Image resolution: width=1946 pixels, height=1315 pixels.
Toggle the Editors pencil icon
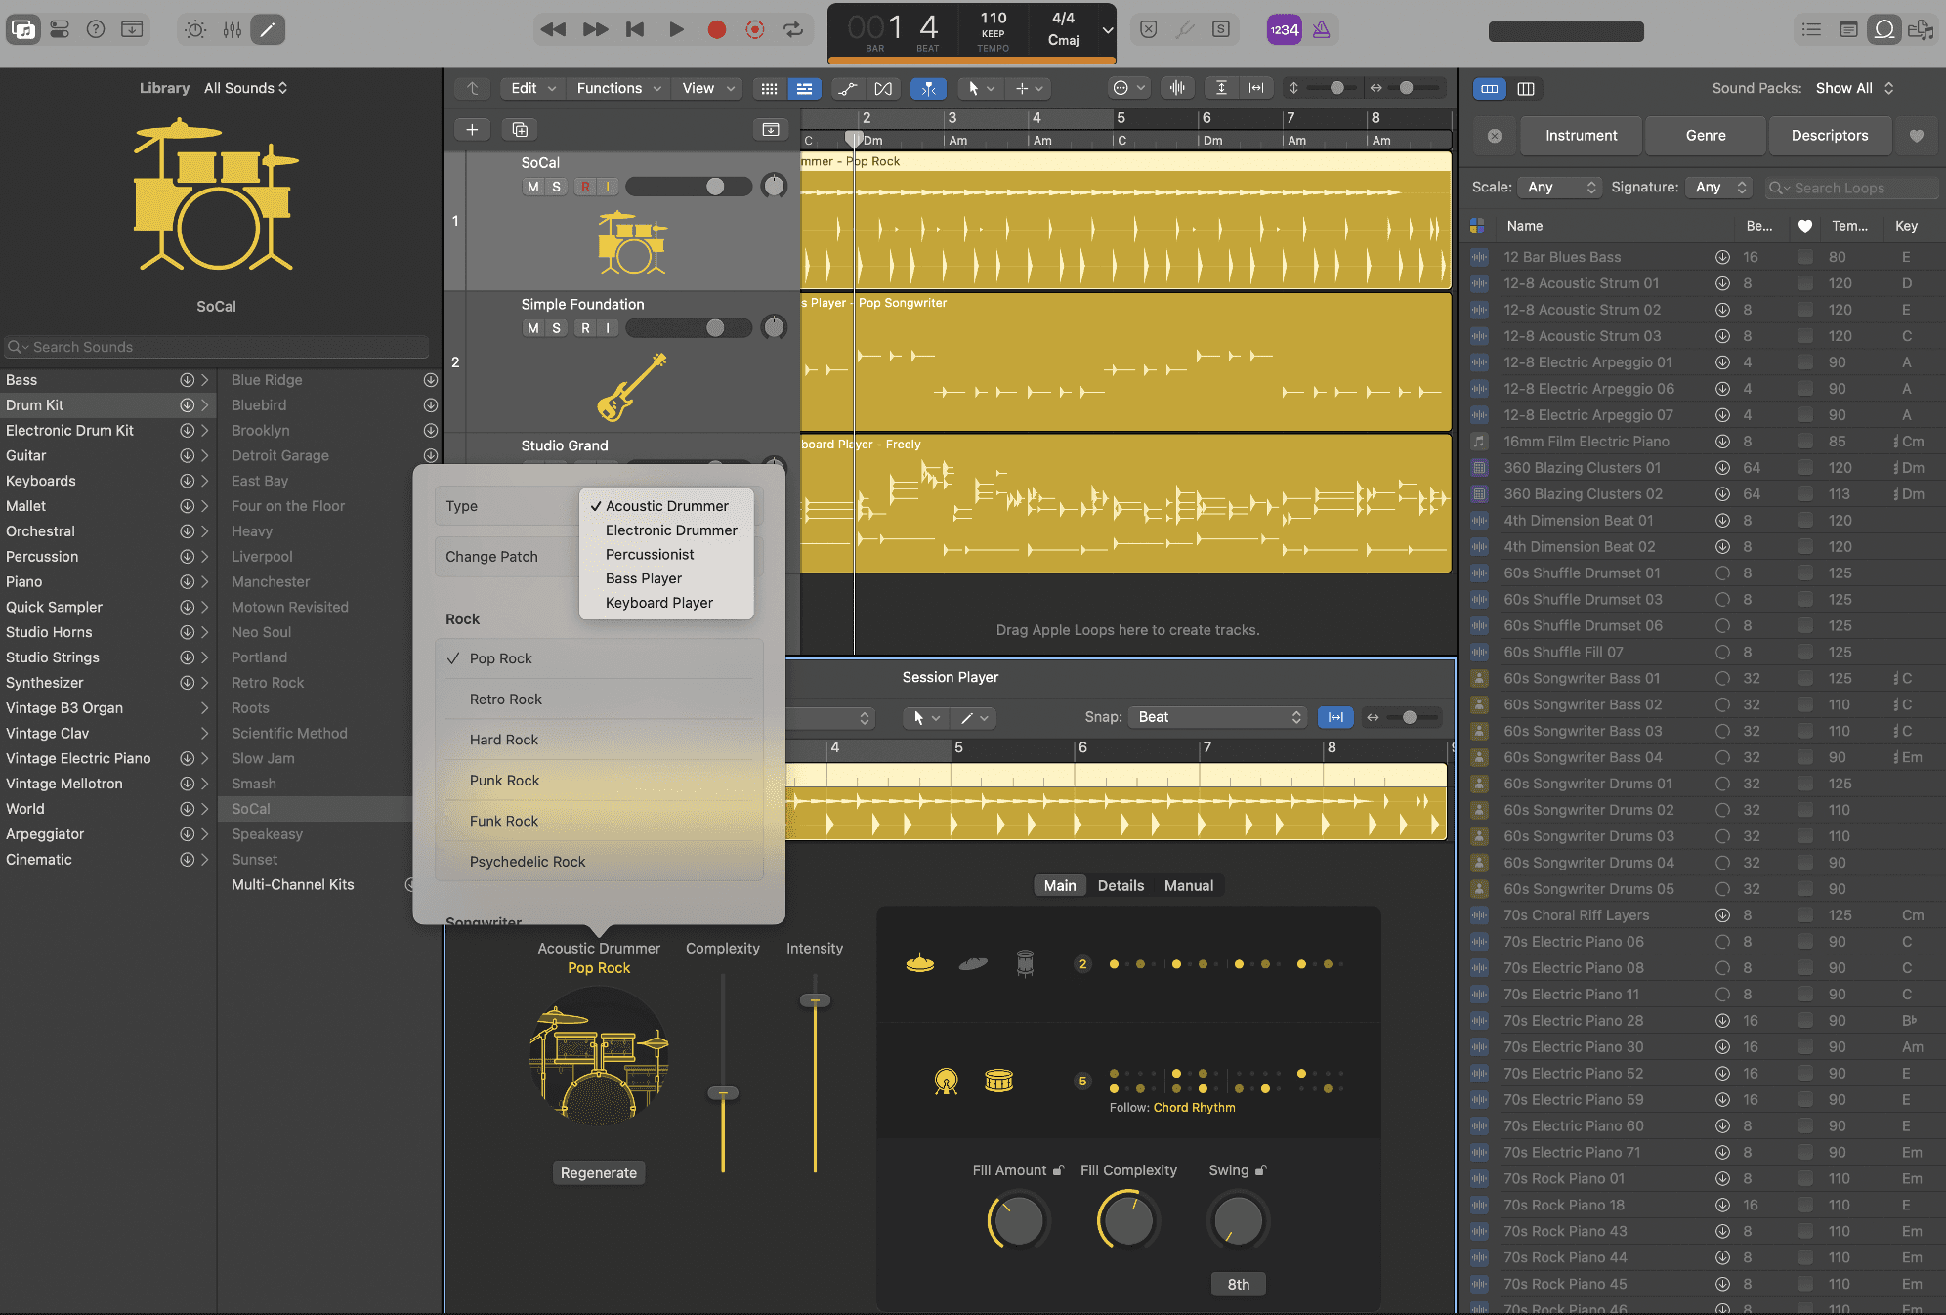click(268, 29)
